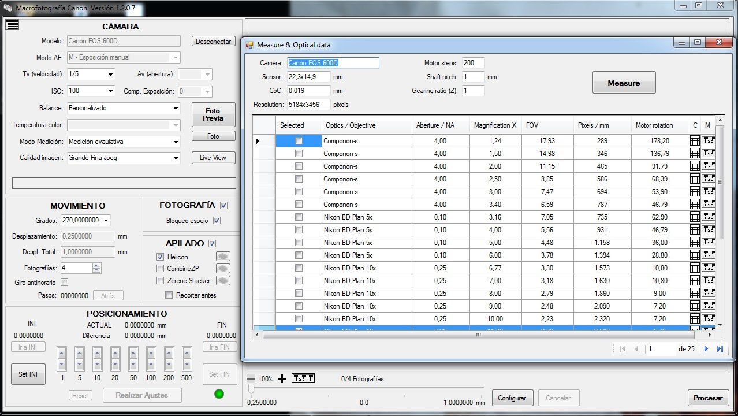Tick Selected checkbox for Nikon BD Plan 5x 3,16 row
The height and width of the screenshot is (416, 738).
[x=299, y=217]
